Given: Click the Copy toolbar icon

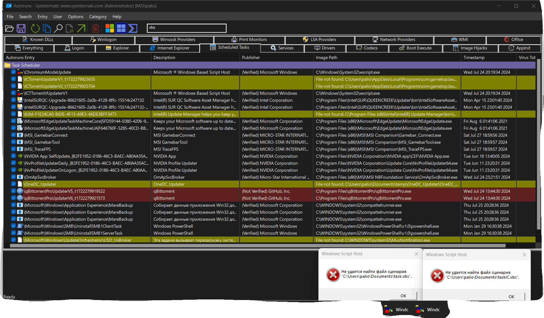Looking at the screenshot, I should point(47,28).
